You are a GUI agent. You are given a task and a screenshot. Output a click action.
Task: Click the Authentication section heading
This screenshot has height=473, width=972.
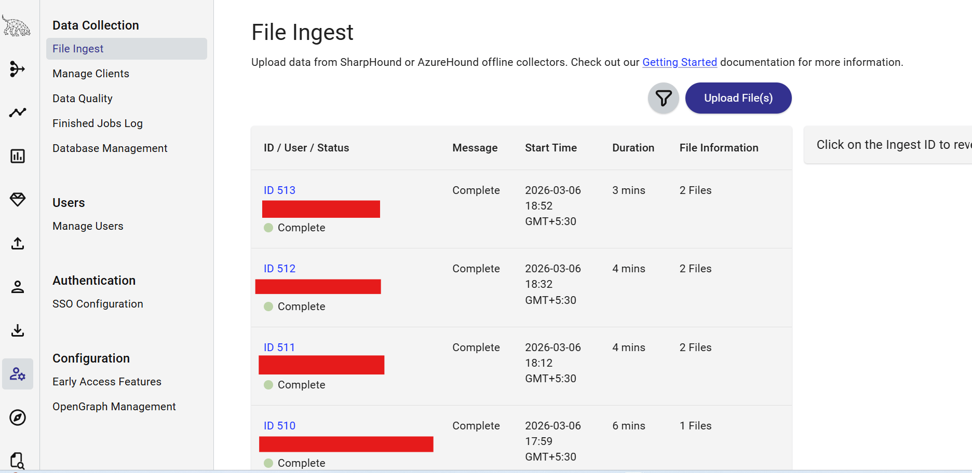point(94,281)
